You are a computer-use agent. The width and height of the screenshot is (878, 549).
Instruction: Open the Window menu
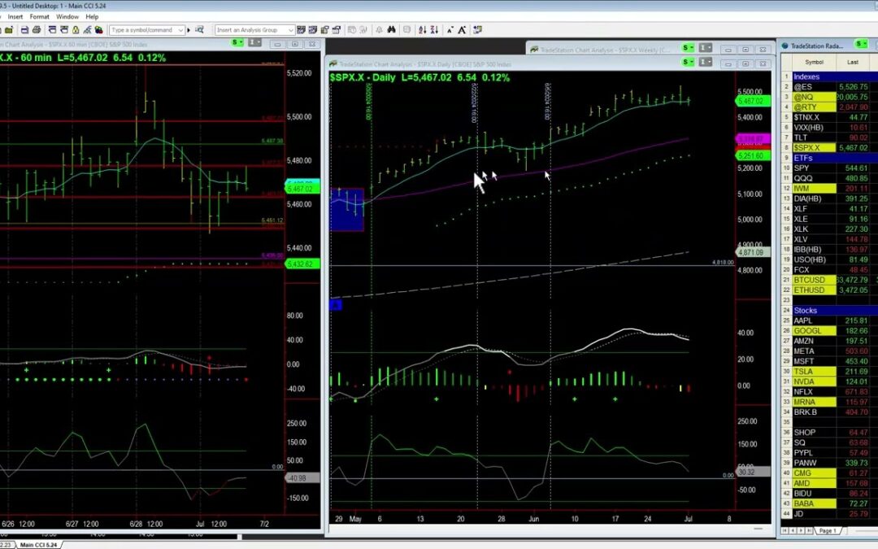(67, 17)
